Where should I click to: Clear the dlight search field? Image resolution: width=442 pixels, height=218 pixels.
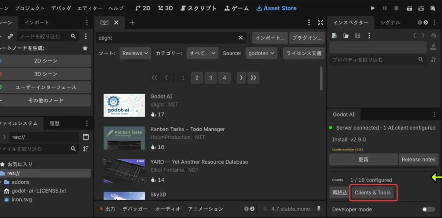point(241,38)
